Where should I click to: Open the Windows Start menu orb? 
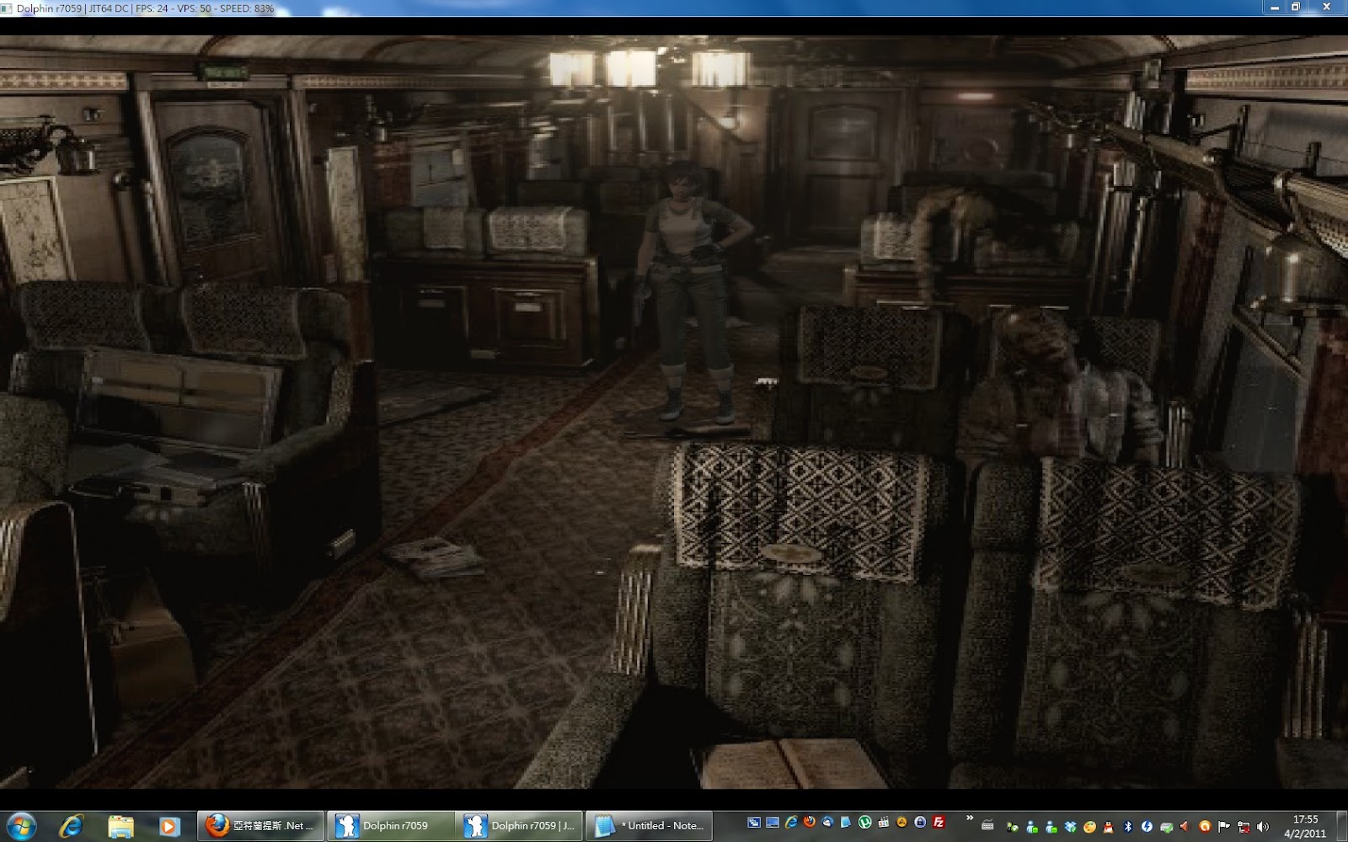20,826
